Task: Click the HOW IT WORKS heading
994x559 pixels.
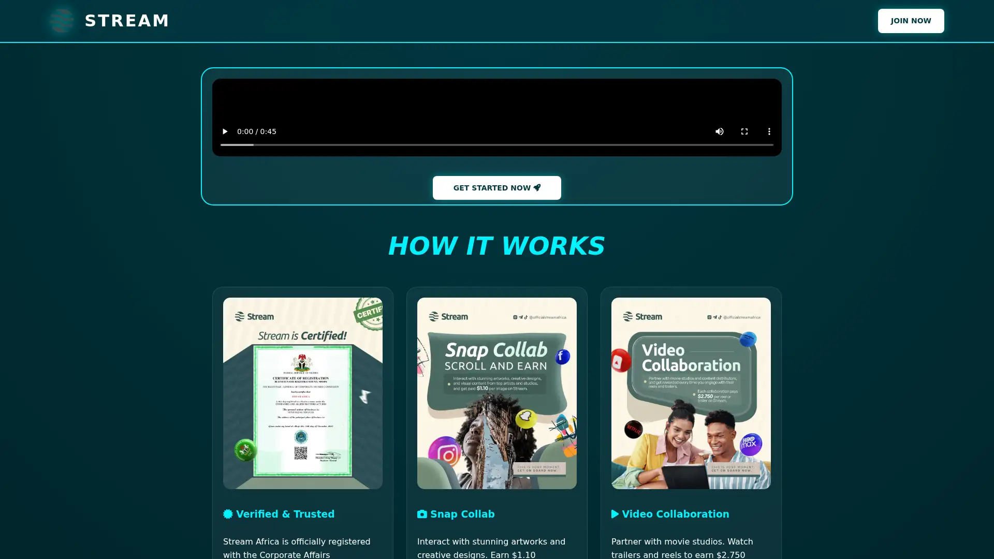Action: 496,245
